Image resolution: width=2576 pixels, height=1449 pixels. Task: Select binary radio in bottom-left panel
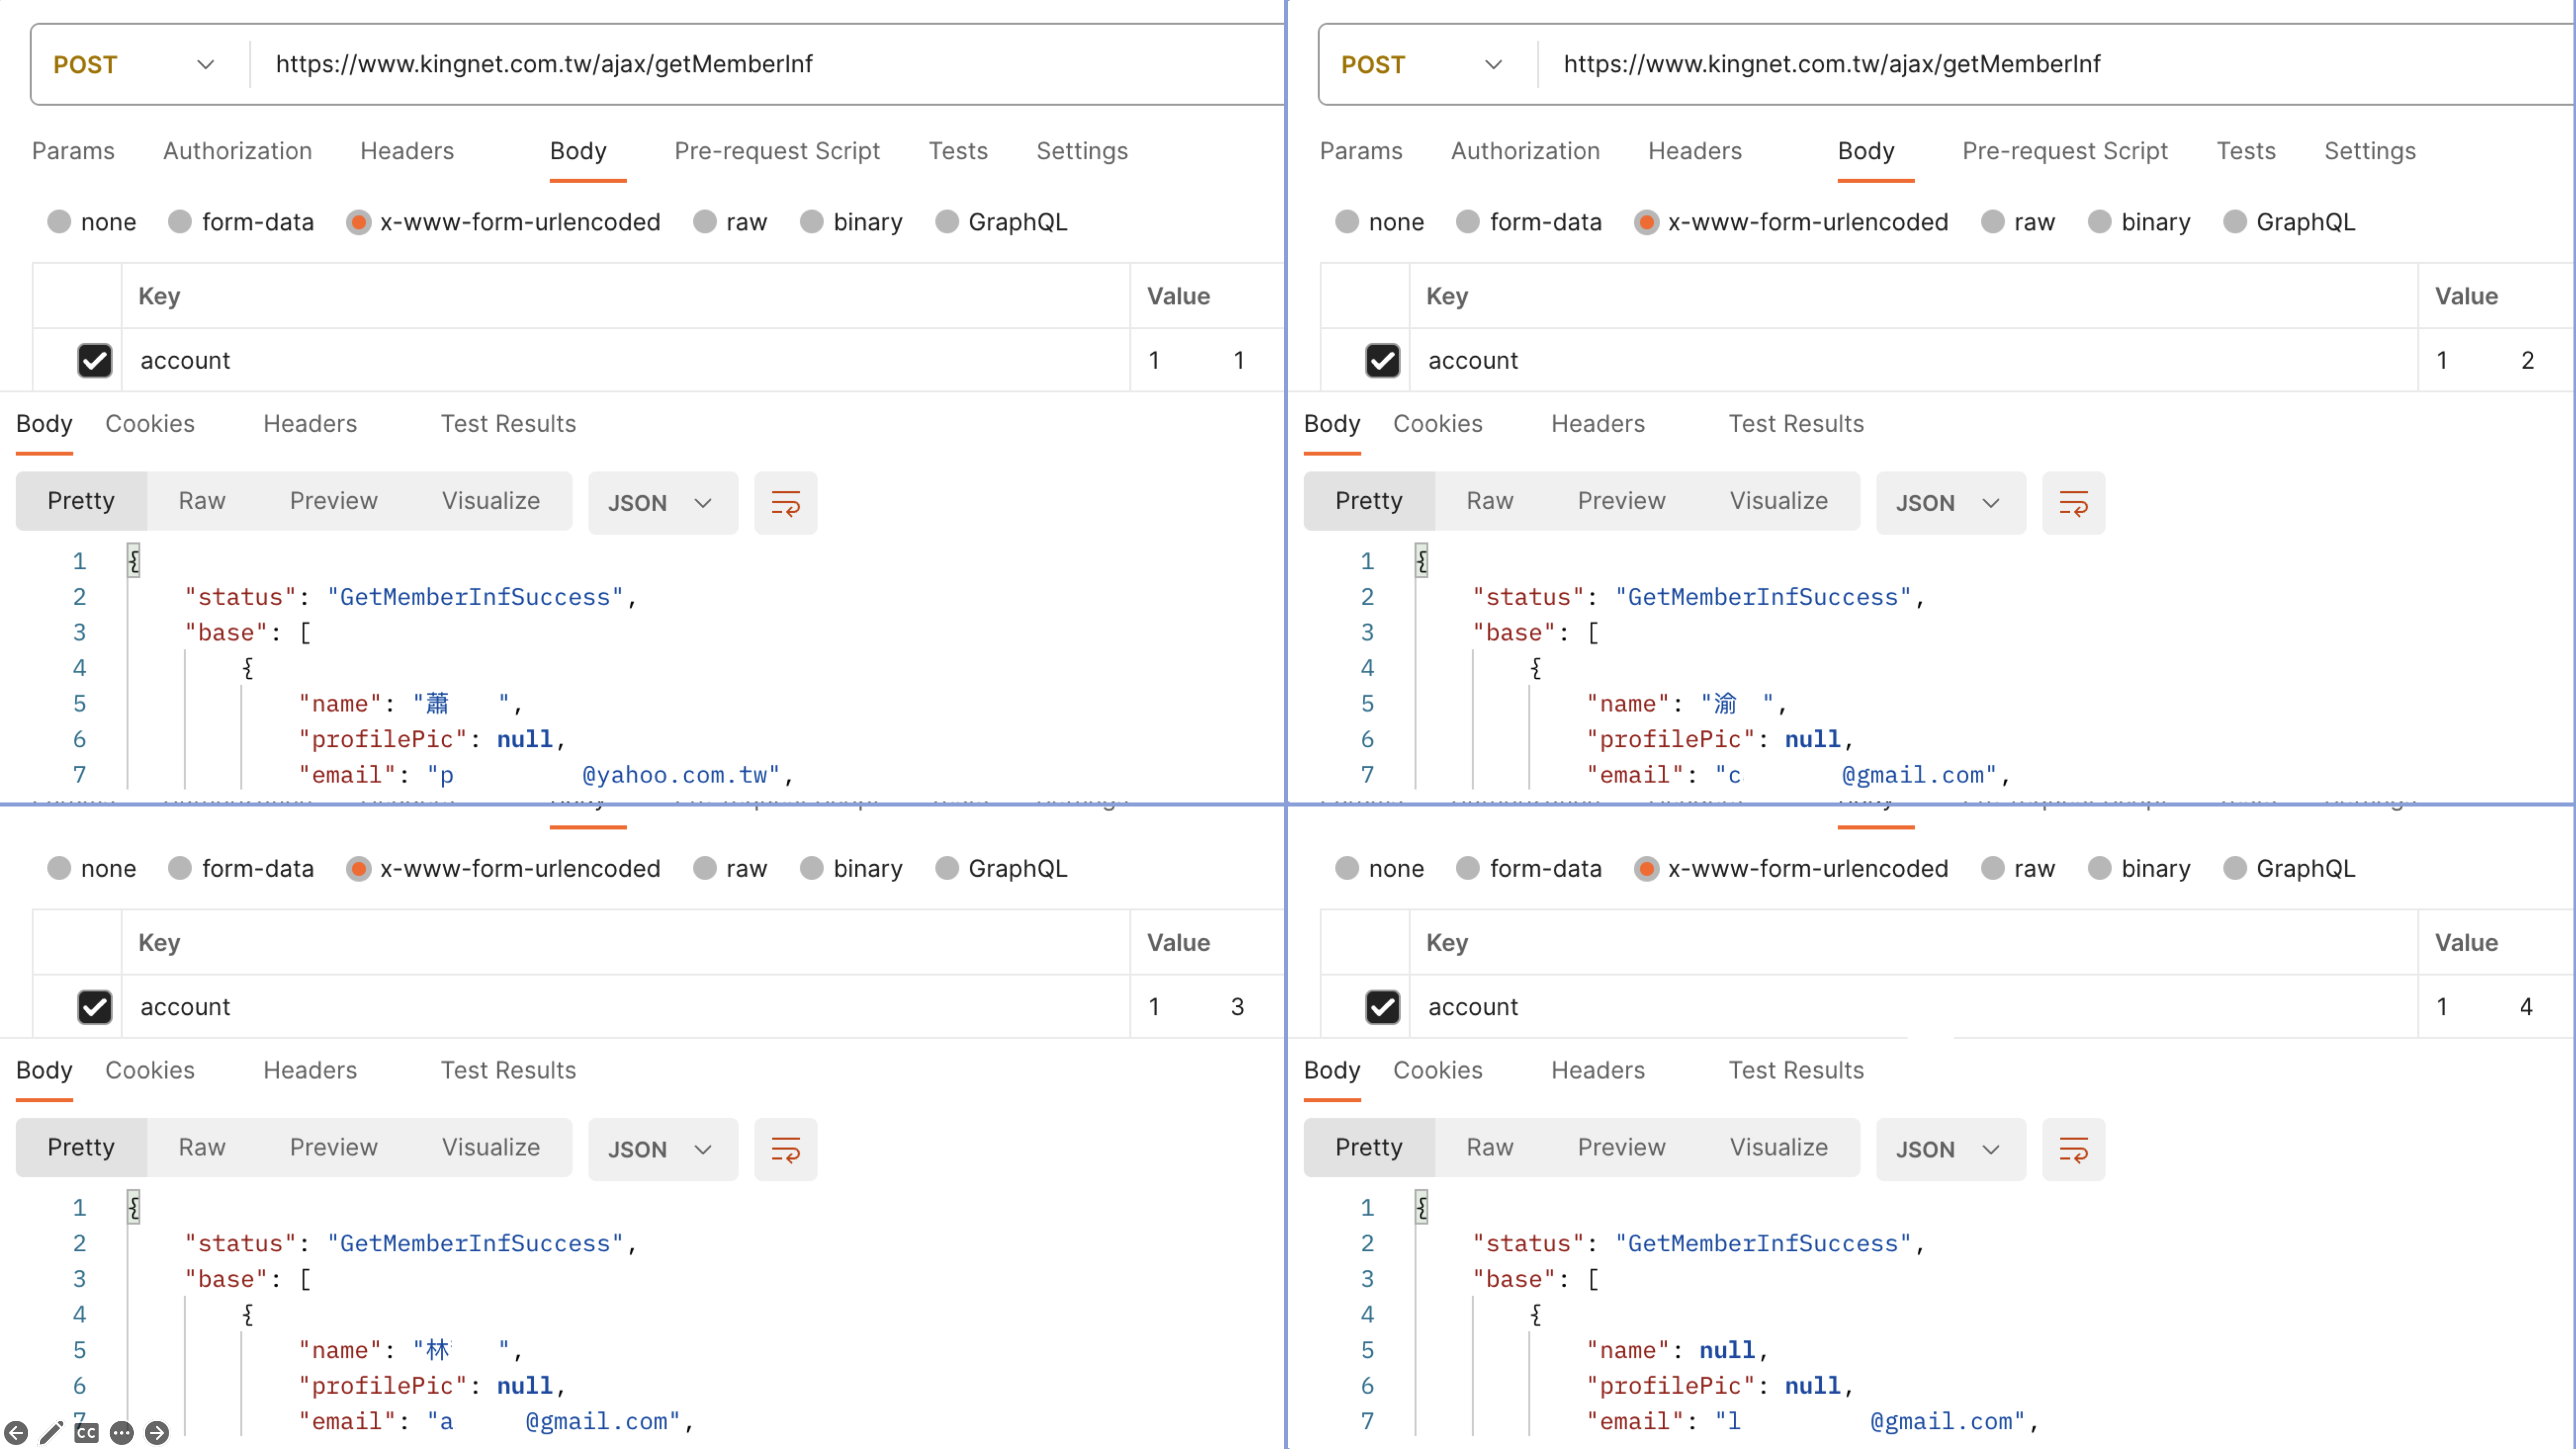click(812, 869)
